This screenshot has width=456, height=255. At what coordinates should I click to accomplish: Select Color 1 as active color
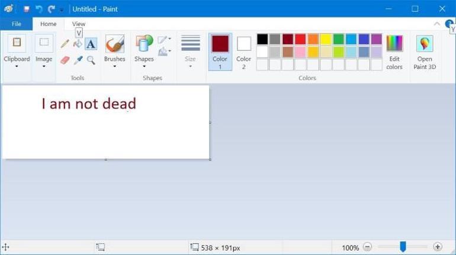(220, 51)
